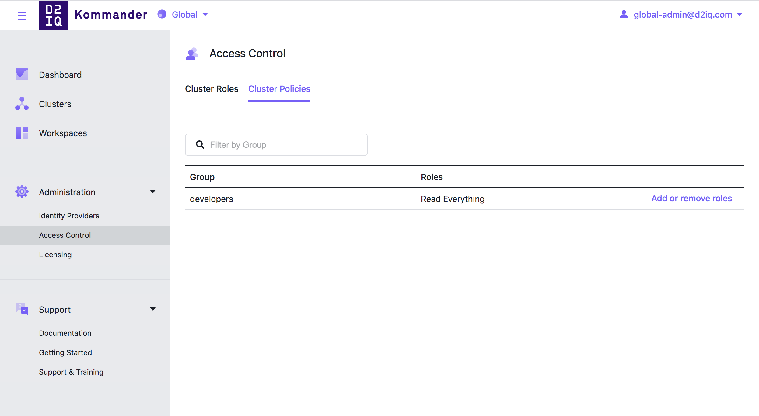Click the Access Control header icon
Viewport: 759px width, 416px height.
[x=192, y=54]
